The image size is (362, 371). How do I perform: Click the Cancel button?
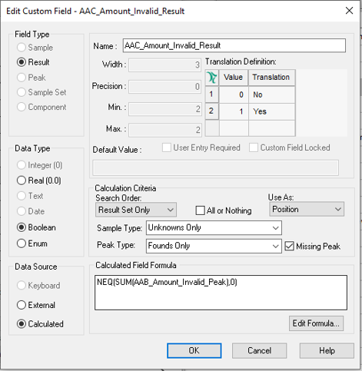pos(259,350)
